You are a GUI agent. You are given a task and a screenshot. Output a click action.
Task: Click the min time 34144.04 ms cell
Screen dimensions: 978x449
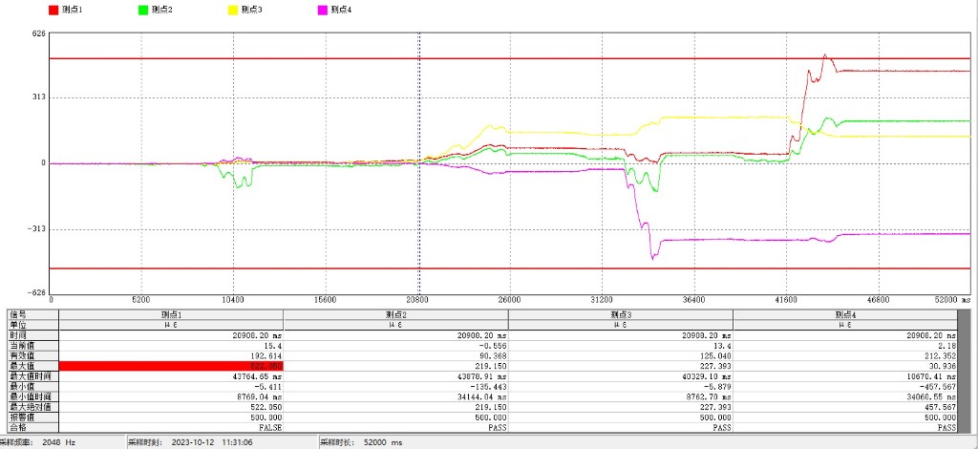[396, 396]
